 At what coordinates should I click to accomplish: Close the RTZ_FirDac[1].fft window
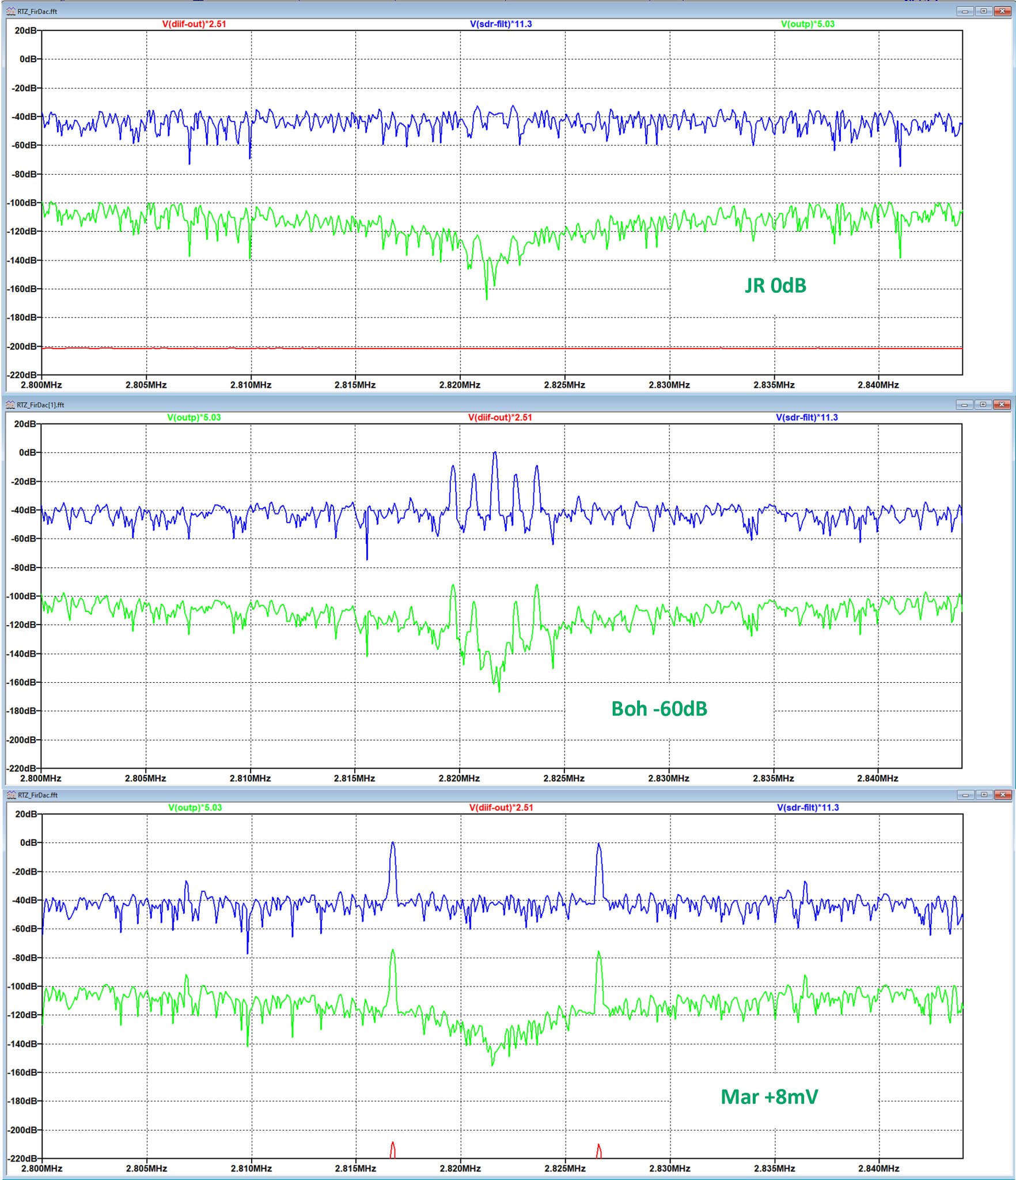[1003, 404]
